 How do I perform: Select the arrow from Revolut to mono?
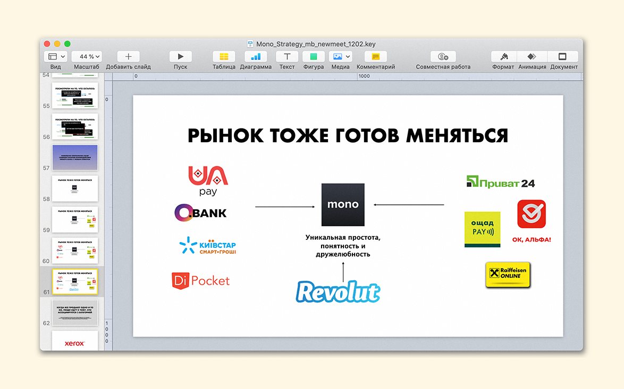(x=343, y=272)
